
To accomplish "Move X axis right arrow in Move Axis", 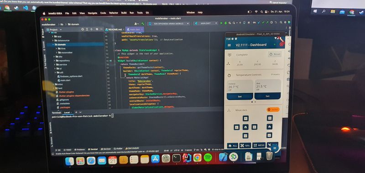I will coord(255,127).
